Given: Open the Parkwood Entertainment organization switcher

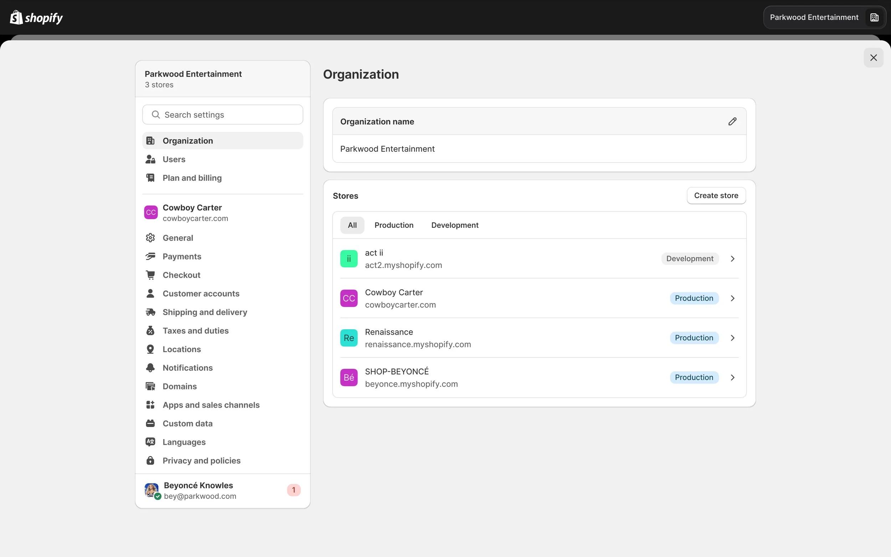Looking at the screenshot, I should click(x=824, y=17).
